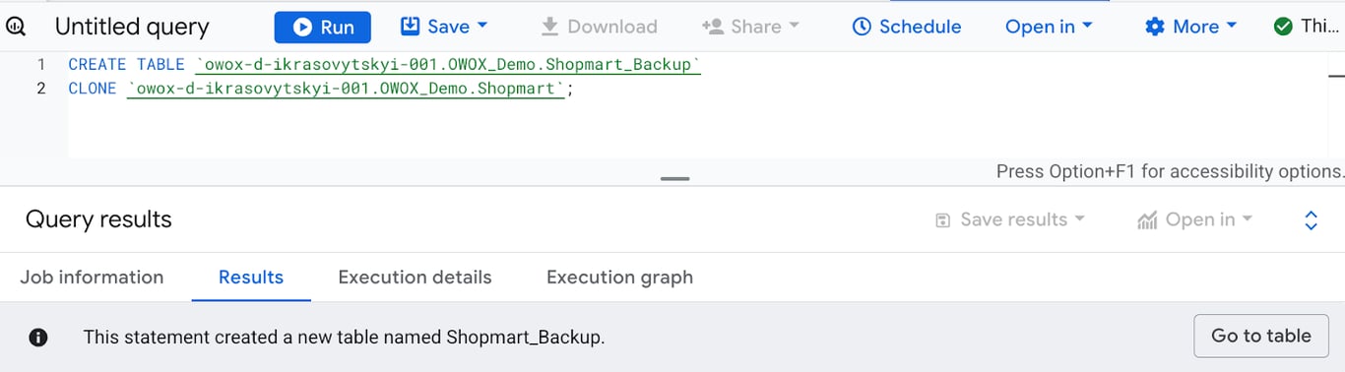This screenshot has width=1345, height=372.
Task: Click the statement created table message text
Action: pyautogui.click(x=344, y=338)
